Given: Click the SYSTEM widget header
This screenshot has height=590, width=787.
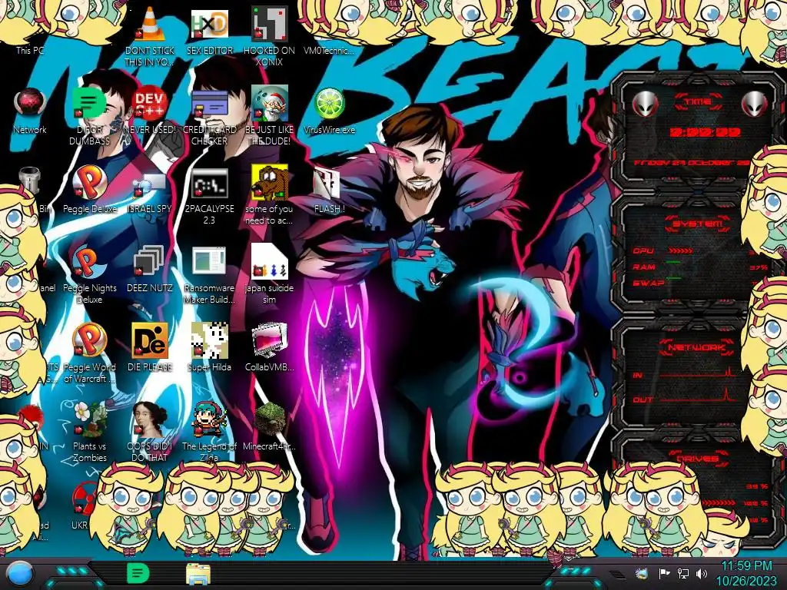Looking at the screenshot, I should tap(698, 224).
